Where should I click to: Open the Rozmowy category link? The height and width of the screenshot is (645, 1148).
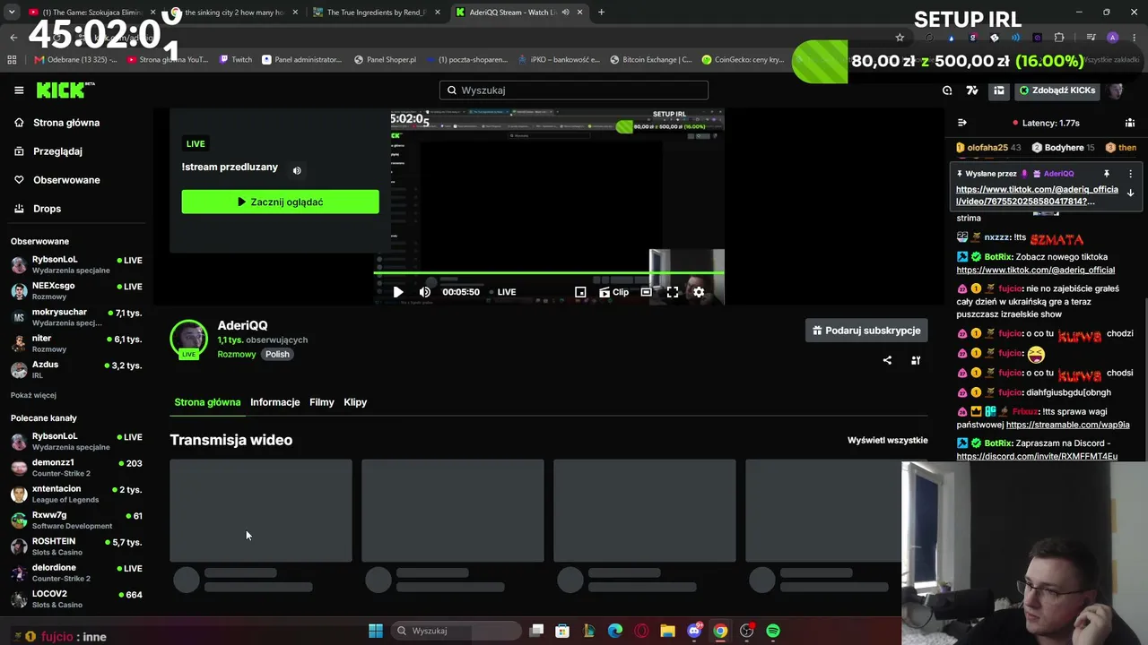[x=237, y=354]
